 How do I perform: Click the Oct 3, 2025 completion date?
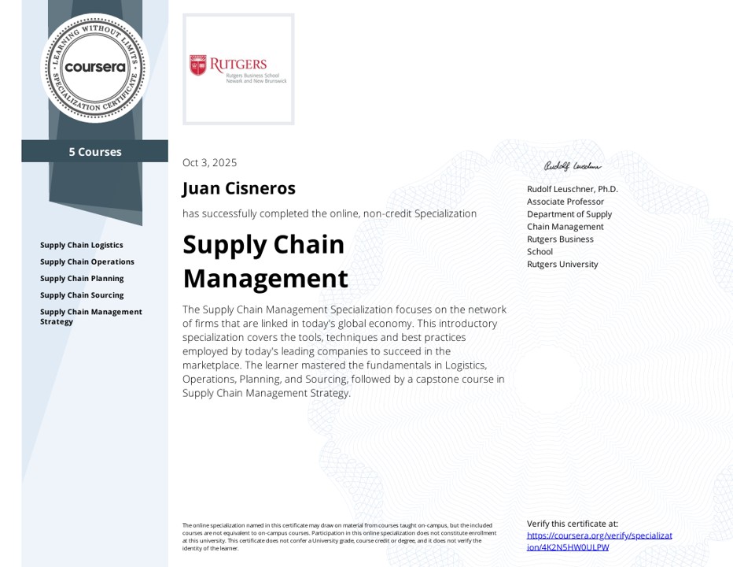point(209,163)
